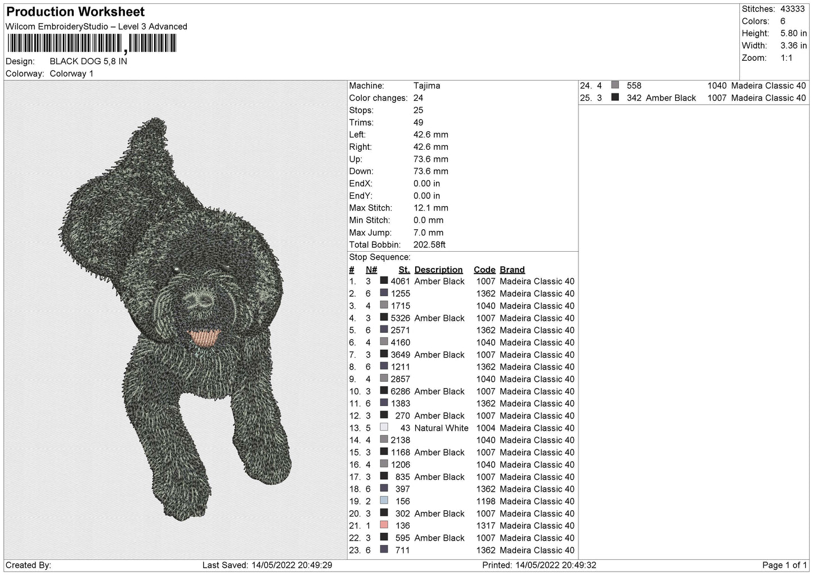Click the gray swatch in stop row 3
813x575 pixels.
(x=384, y=305)
